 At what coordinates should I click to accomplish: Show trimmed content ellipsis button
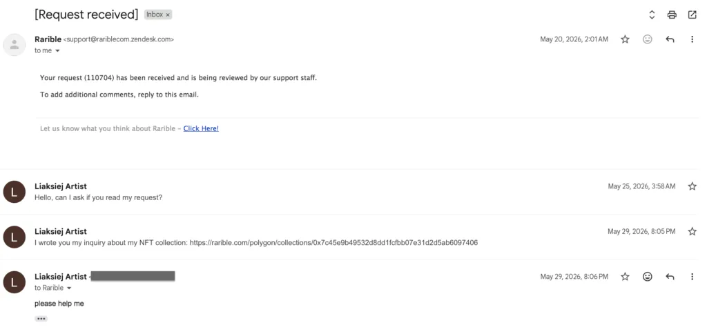tap(41, 319)
